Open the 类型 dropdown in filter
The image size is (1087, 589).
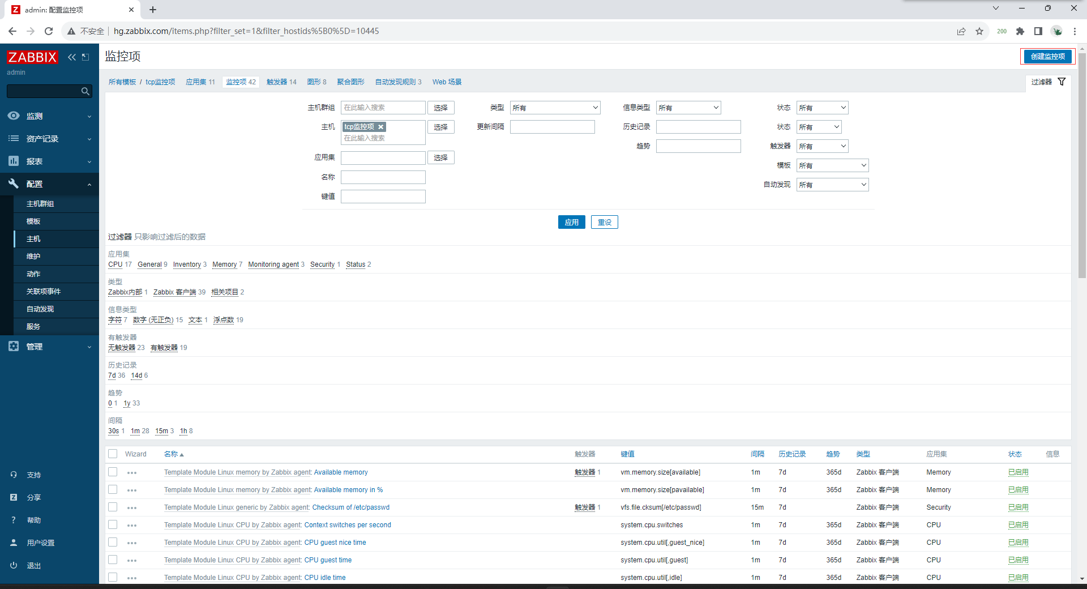555,108
